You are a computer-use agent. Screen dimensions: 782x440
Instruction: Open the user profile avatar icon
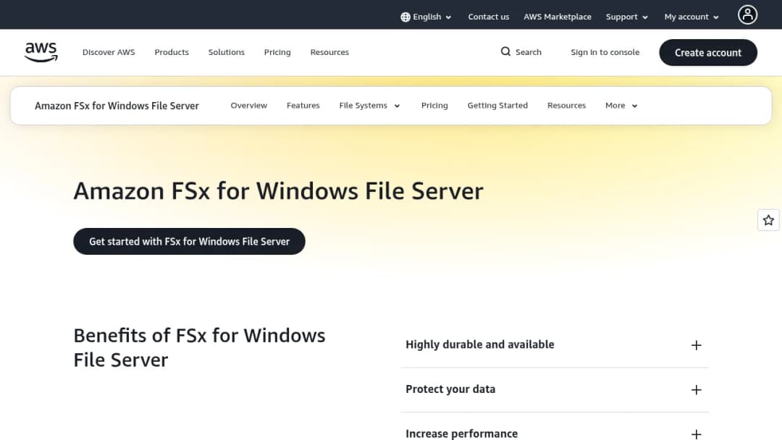point(747,15)
